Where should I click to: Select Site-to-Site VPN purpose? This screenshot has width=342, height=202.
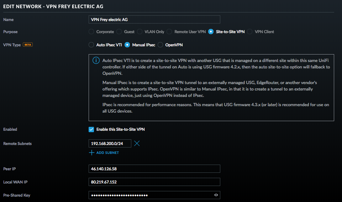pyautogui.click(x=211, y=32)
